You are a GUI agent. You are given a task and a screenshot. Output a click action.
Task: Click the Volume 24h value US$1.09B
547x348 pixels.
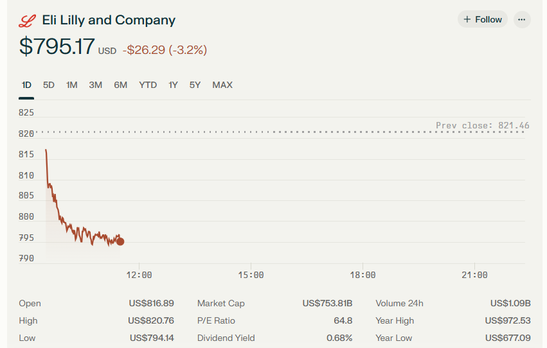510,304
